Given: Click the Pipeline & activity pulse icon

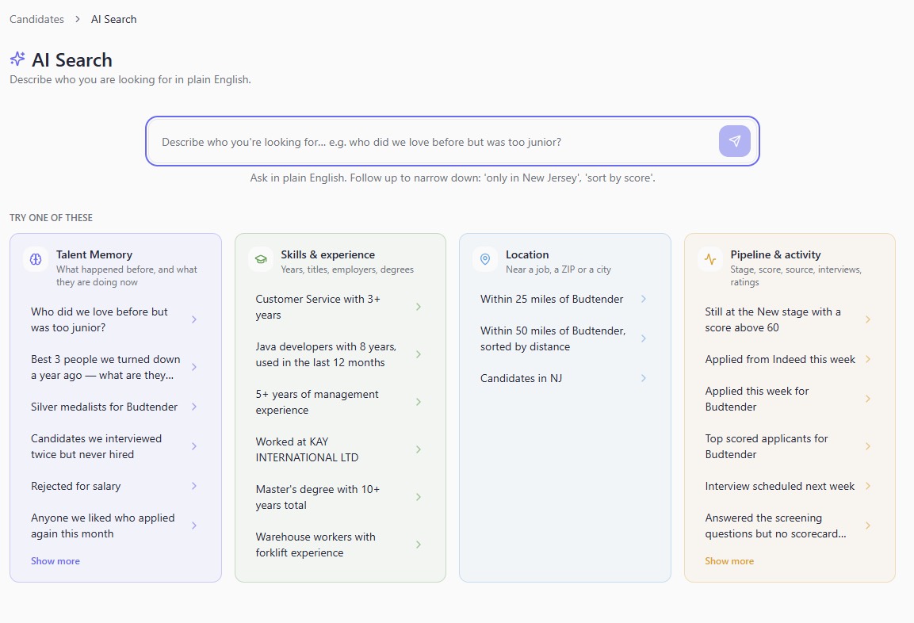Looking at the screenshot, I should point(710,259).
